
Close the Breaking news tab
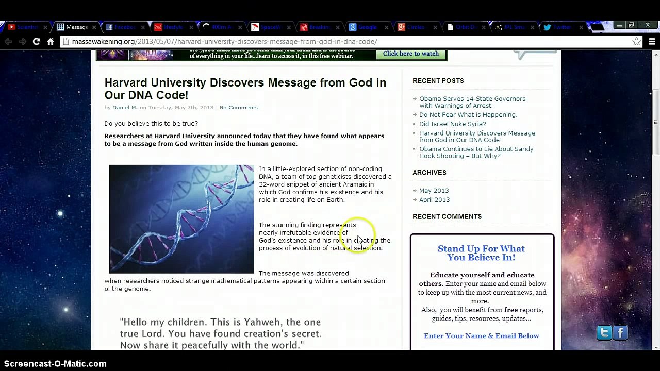(x=337, y=27)
